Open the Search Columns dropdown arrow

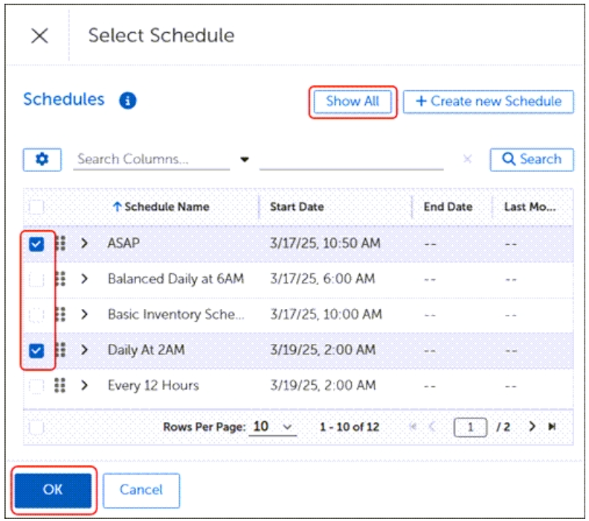[244, 159]
